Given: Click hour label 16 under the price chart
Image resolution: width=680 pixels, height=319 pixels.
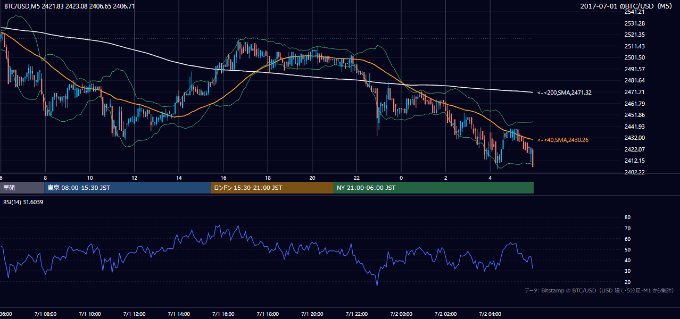Looking at the screenshot, I should 223,178.
